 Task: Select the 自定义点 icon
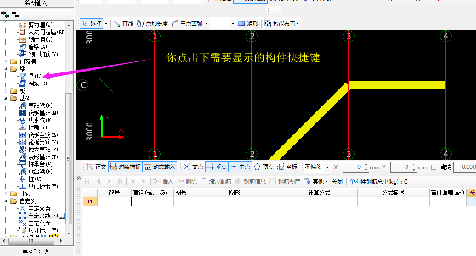23,208
